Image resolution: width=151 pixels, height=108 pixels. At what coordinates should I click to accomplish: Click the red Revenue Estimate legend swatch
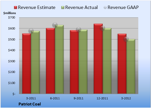pyautogui.click(x=15, y=8)
